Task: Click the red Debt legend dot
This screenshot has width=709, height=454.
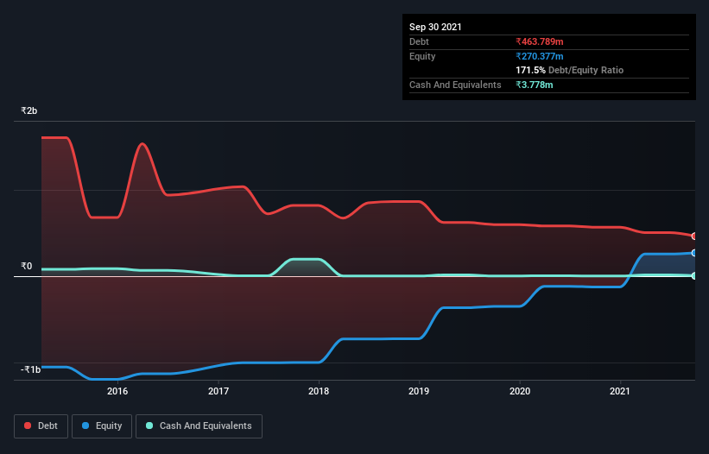Action: pos(28,426)
